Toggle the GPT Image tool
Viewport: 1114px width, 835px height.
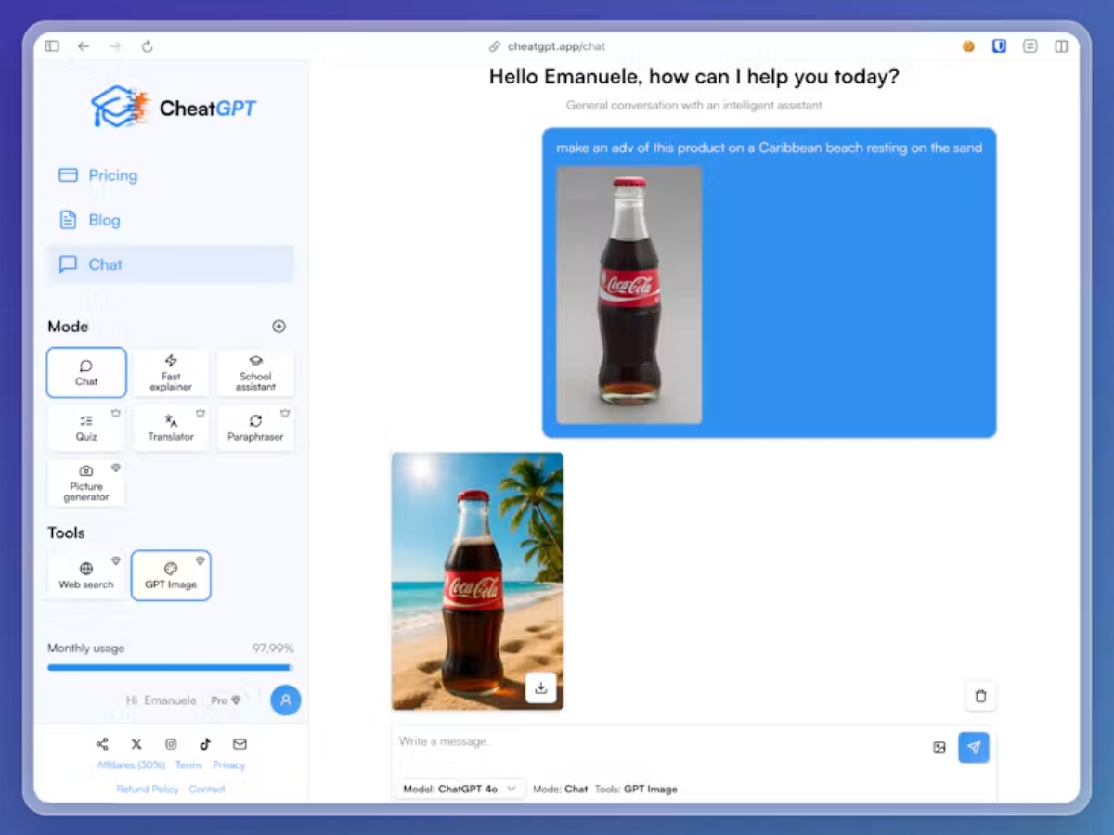[x=171, y=575]
